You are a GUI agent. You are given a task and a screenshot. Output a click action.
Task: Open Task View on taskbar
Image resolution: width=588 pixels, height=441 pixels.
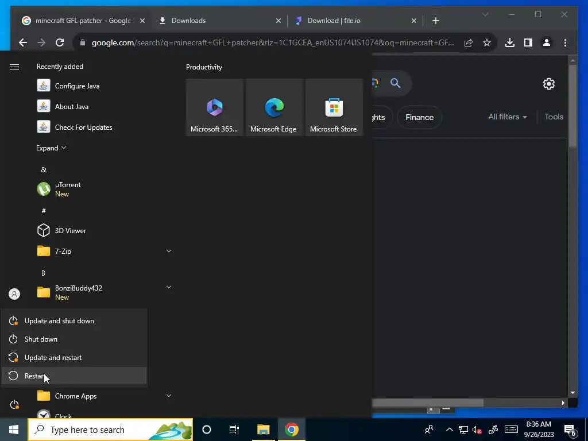tap(234, 430)
